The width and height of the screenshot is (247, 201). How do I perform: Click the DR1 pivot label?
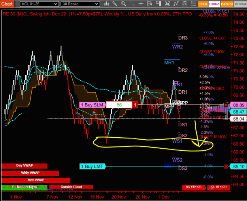click(x=183, y=92)
